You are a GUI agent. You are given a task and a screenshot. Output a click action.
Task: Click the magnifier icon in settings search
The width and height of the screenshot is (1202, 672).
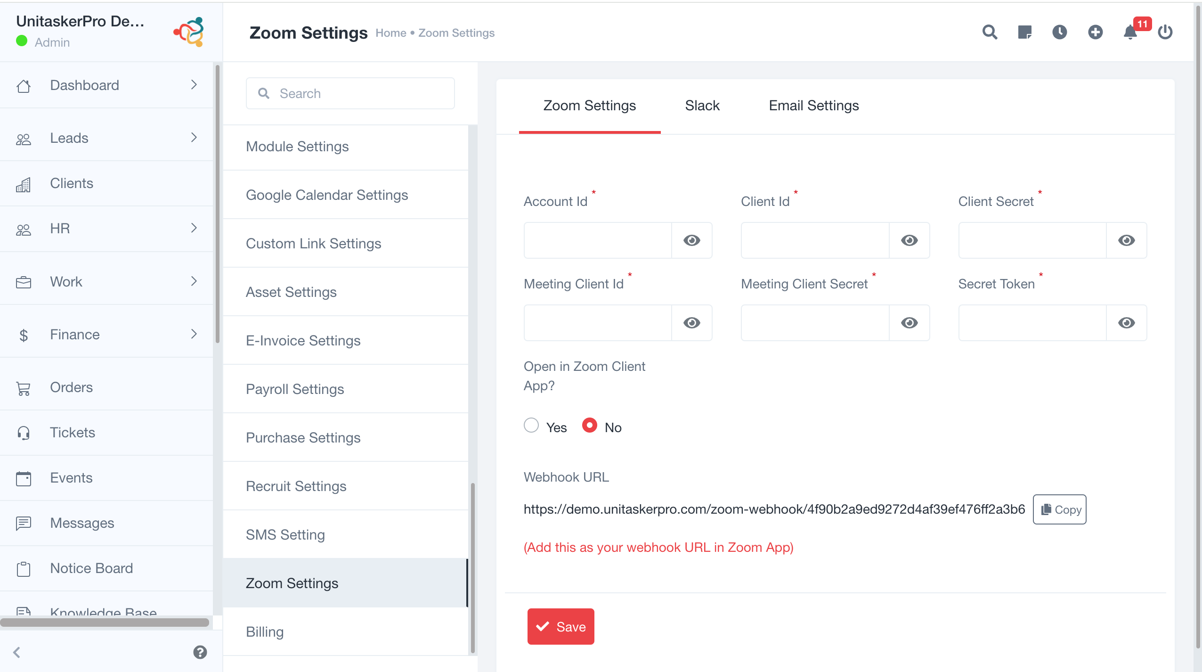click(264, 93)
